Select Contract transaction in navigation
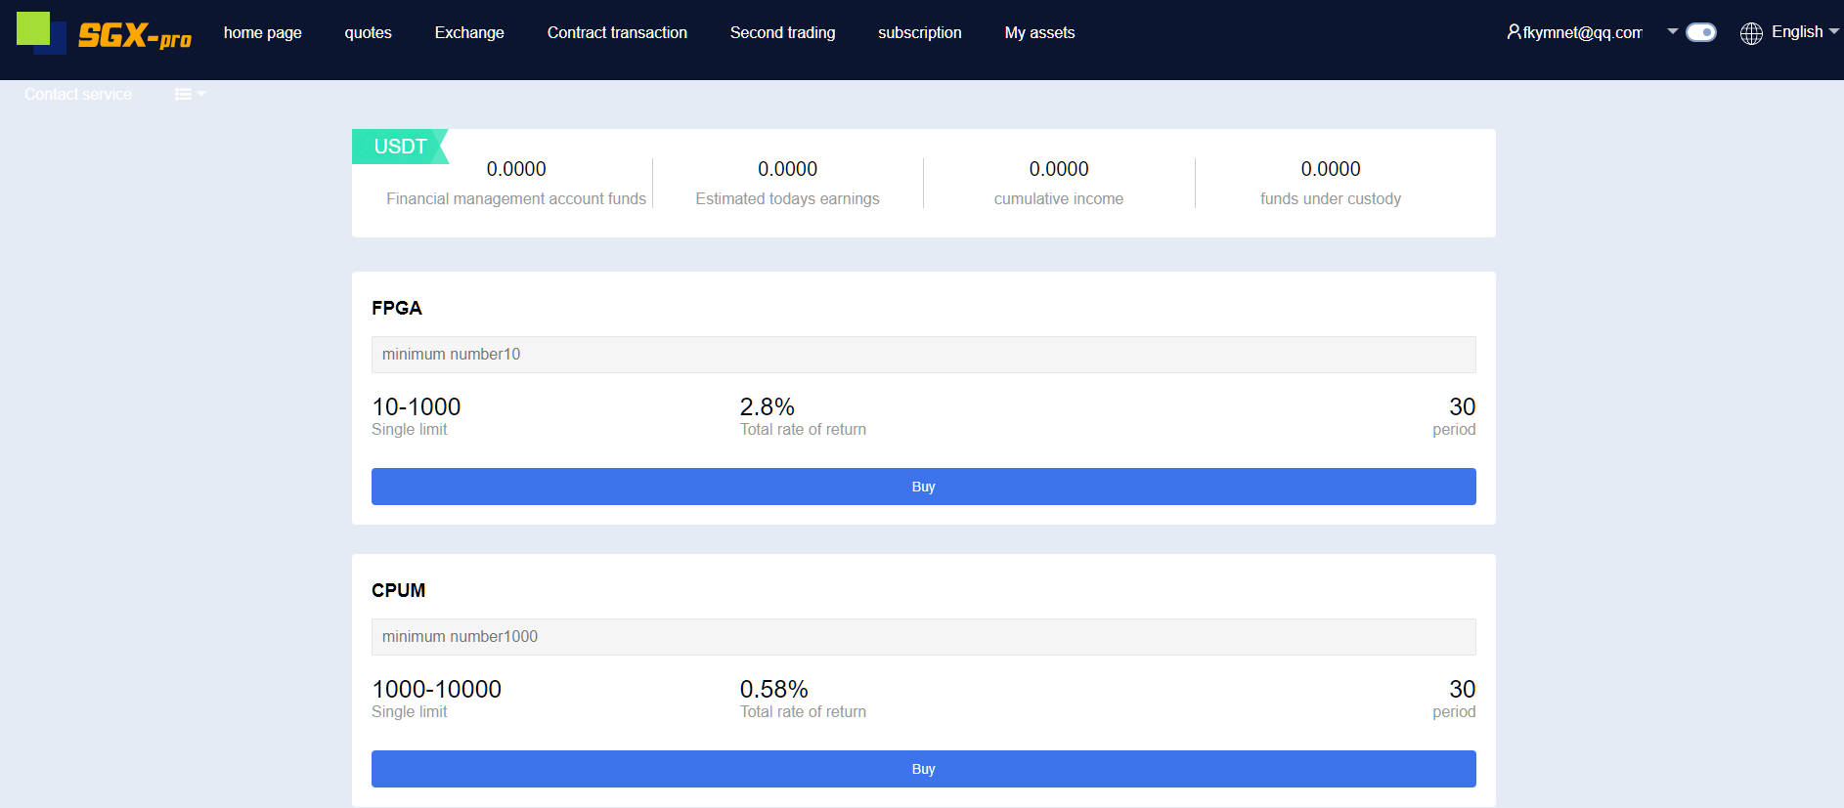Screen dimensions: 1844x808 [x=617, y=33]
